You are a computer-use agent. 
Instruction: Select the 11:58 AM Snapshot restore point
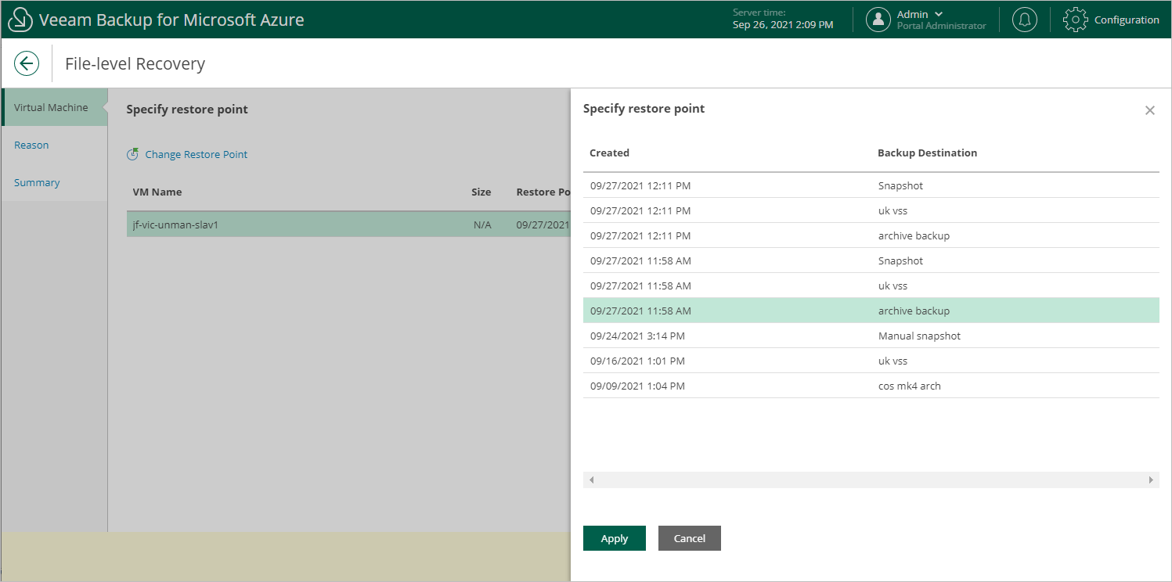(871, 260)
